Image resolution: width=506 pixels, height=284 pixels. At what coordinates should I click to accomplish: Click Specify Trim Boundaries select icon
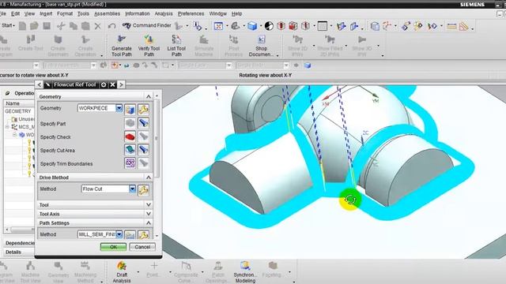tap(130, 163)
